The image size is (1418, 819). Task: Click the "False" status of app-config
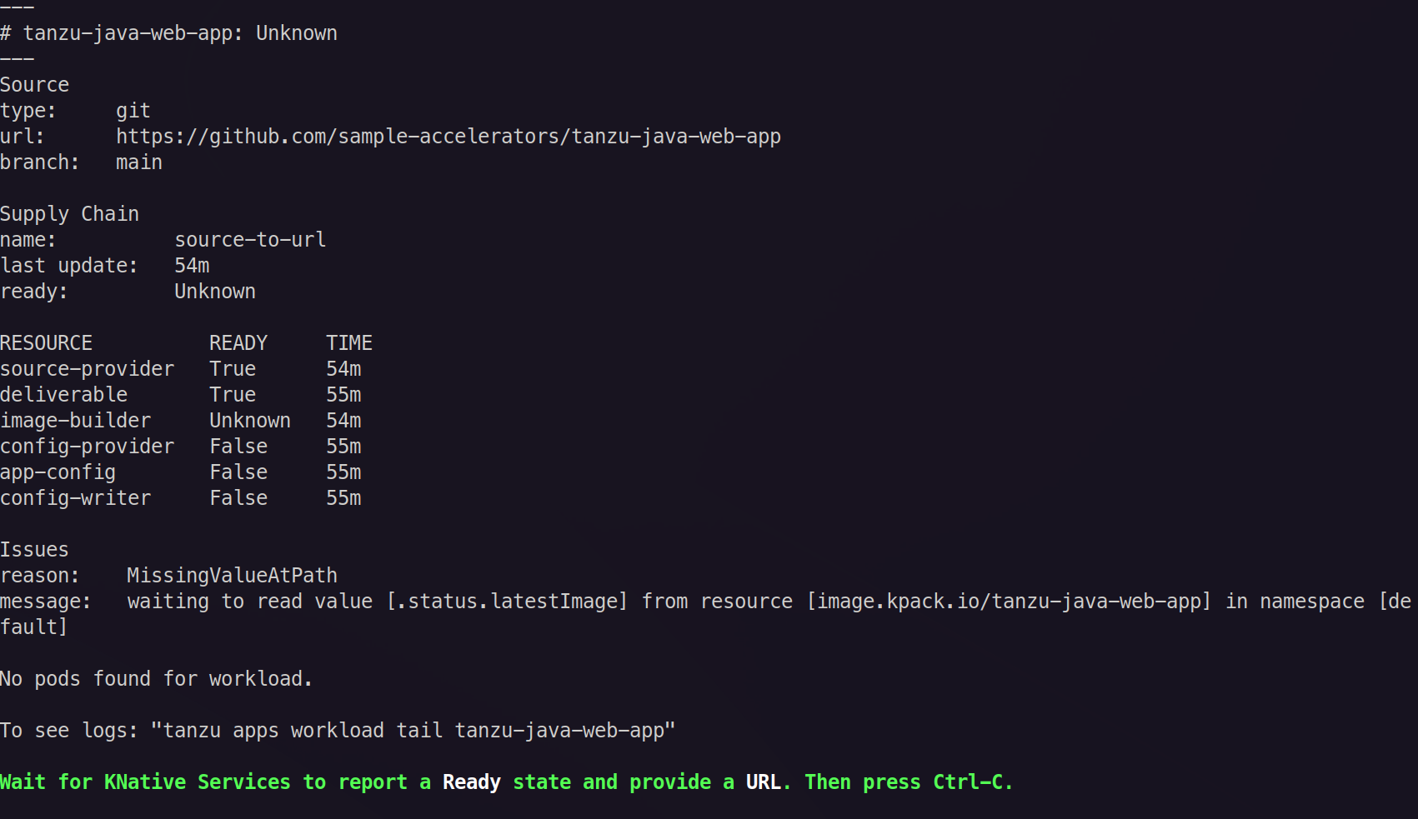pos(238,472)
